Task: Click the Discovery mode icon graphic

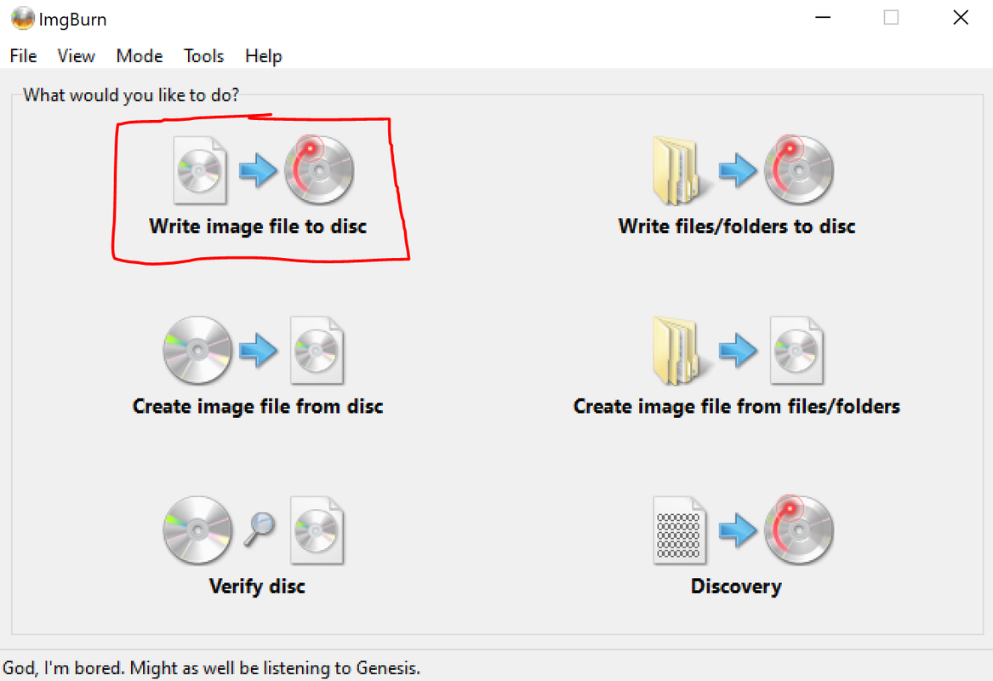Action: coord(743,530)
